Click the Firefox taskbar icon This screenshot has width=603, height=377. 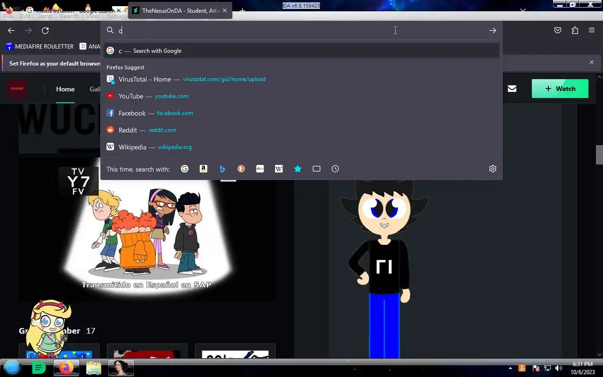66,368
